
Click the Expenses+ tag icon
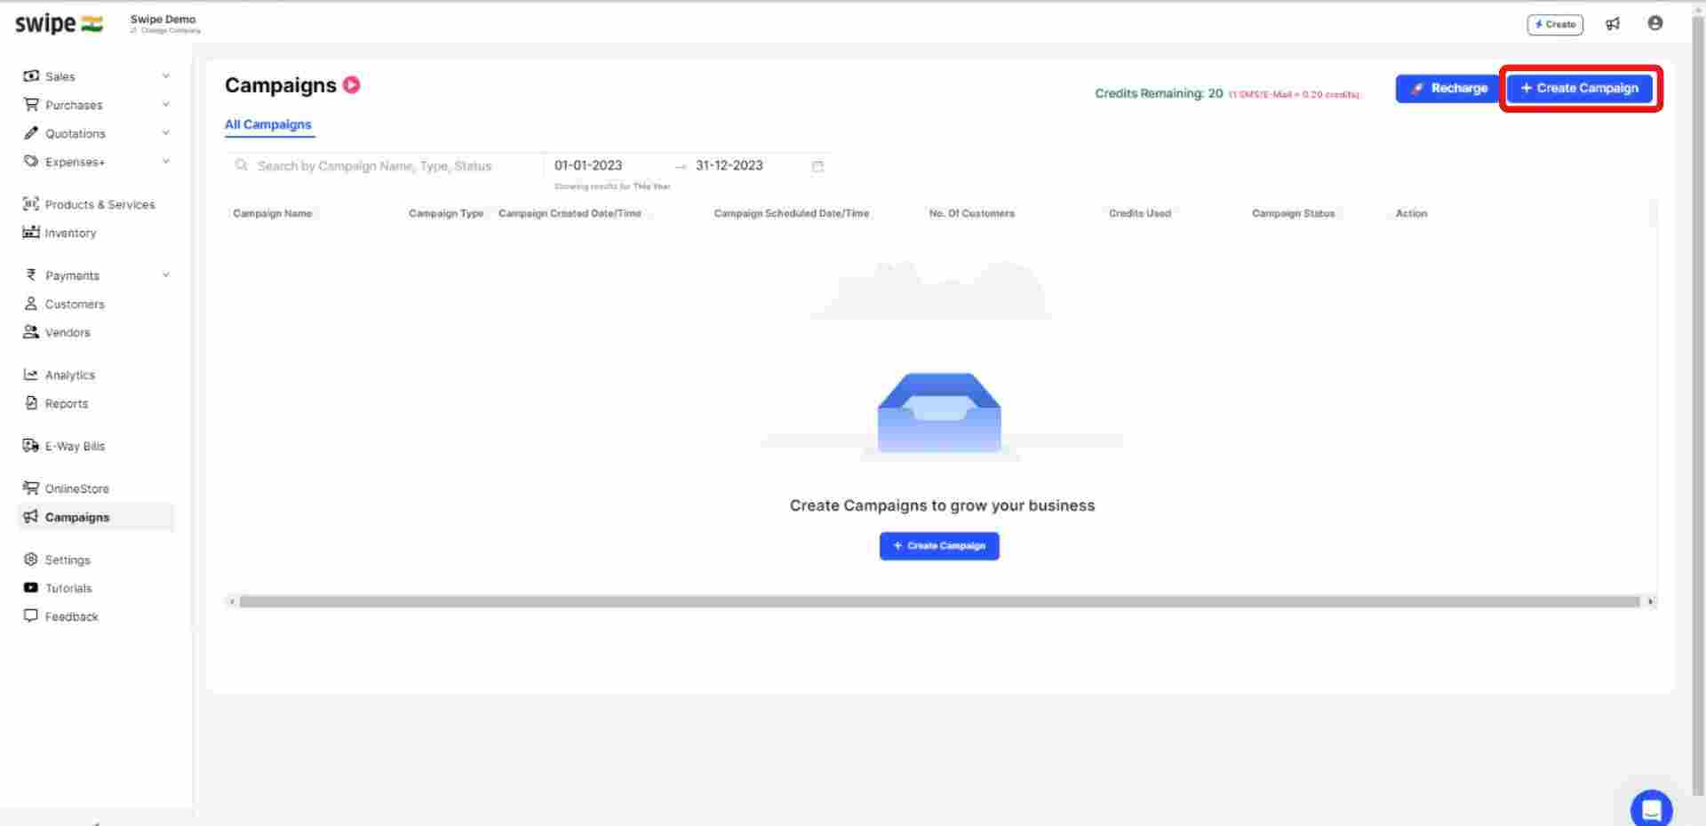31,162
